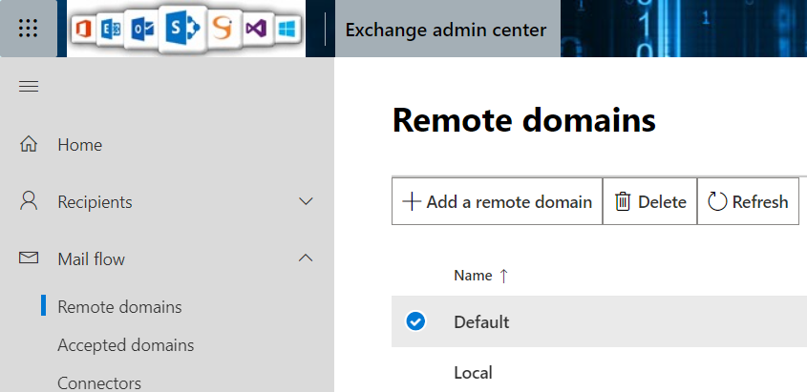
Task: Collapse the Mail flow section chevron
Action: [306, 258]
